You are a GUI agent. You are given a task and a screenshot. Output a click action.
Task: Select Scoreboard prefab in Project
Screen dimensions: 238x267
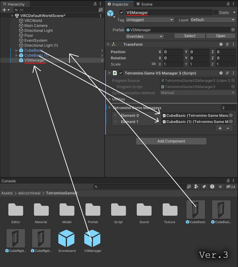[67, 241]
